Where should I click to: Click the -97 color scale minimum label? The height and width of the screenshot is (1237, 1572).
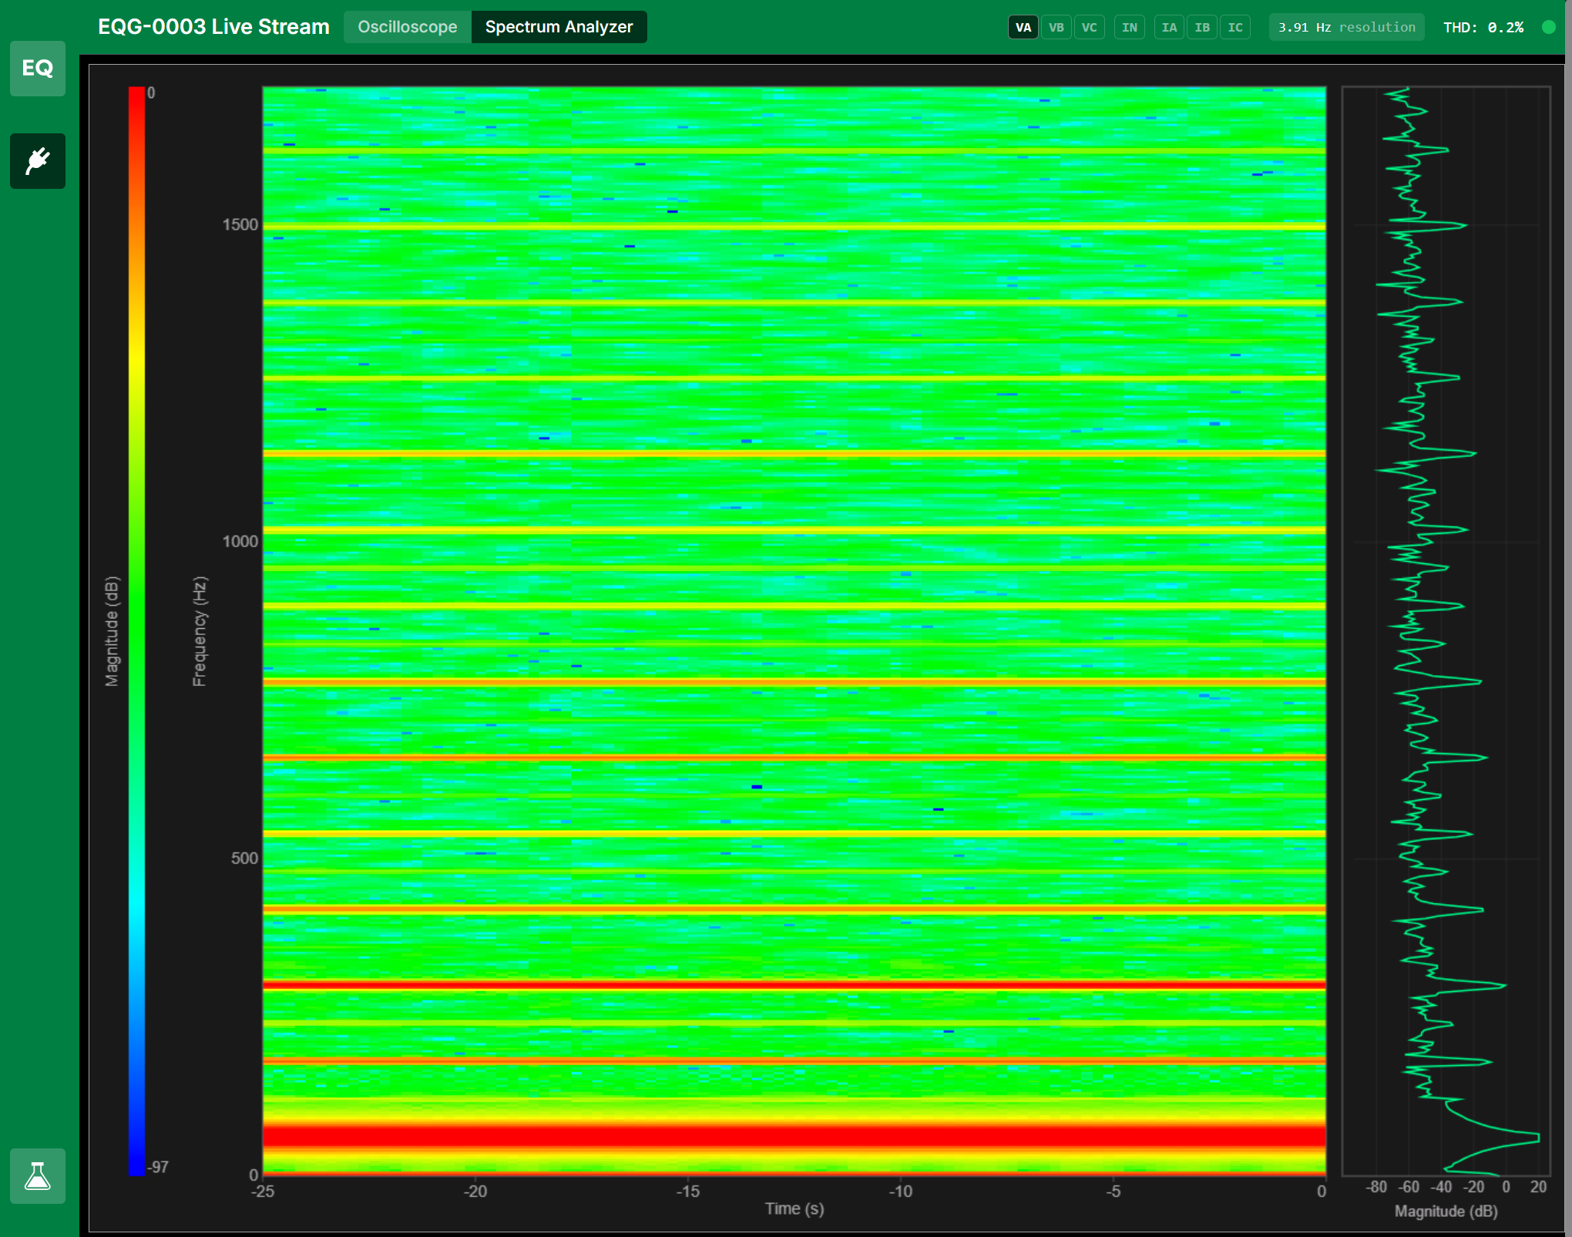click(158, 1167)
